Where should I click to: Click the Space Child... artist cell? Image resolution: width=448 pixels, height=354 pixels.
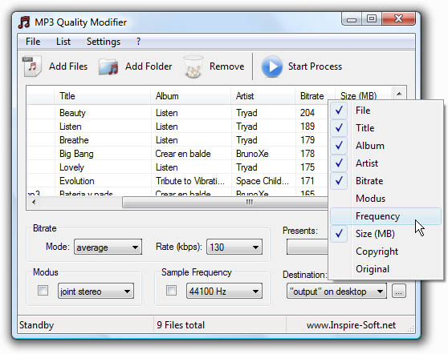click(263, 181)
